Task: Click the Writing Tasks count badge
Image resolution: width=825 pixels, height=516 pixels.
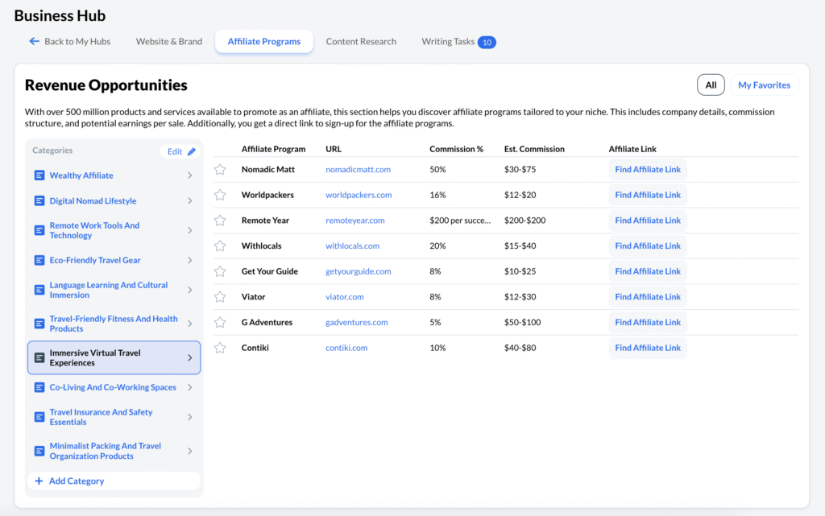Action: click(x=487, y=41)
